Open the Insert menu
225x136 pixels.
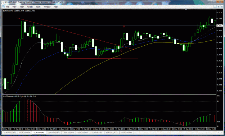(x=22, y=7)
